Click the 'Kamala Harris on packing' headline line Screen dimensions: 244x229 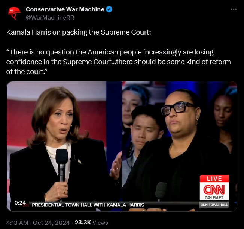(79, 32)
